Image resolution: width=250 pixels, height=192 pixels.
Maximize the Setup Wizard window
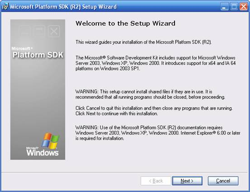tap(234, 7)
